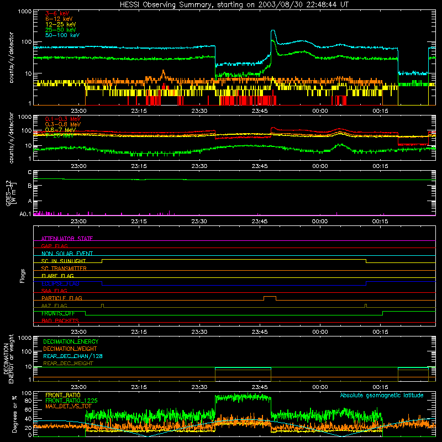Click the BAD_PACKETS flag label
442x442 pixels.
pyautogui.click(x=60, y=320)
